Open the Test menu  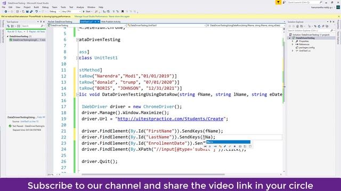[x=71, y=7]
